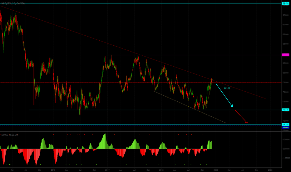Click the 80.000 price axis label

[285, 73]
